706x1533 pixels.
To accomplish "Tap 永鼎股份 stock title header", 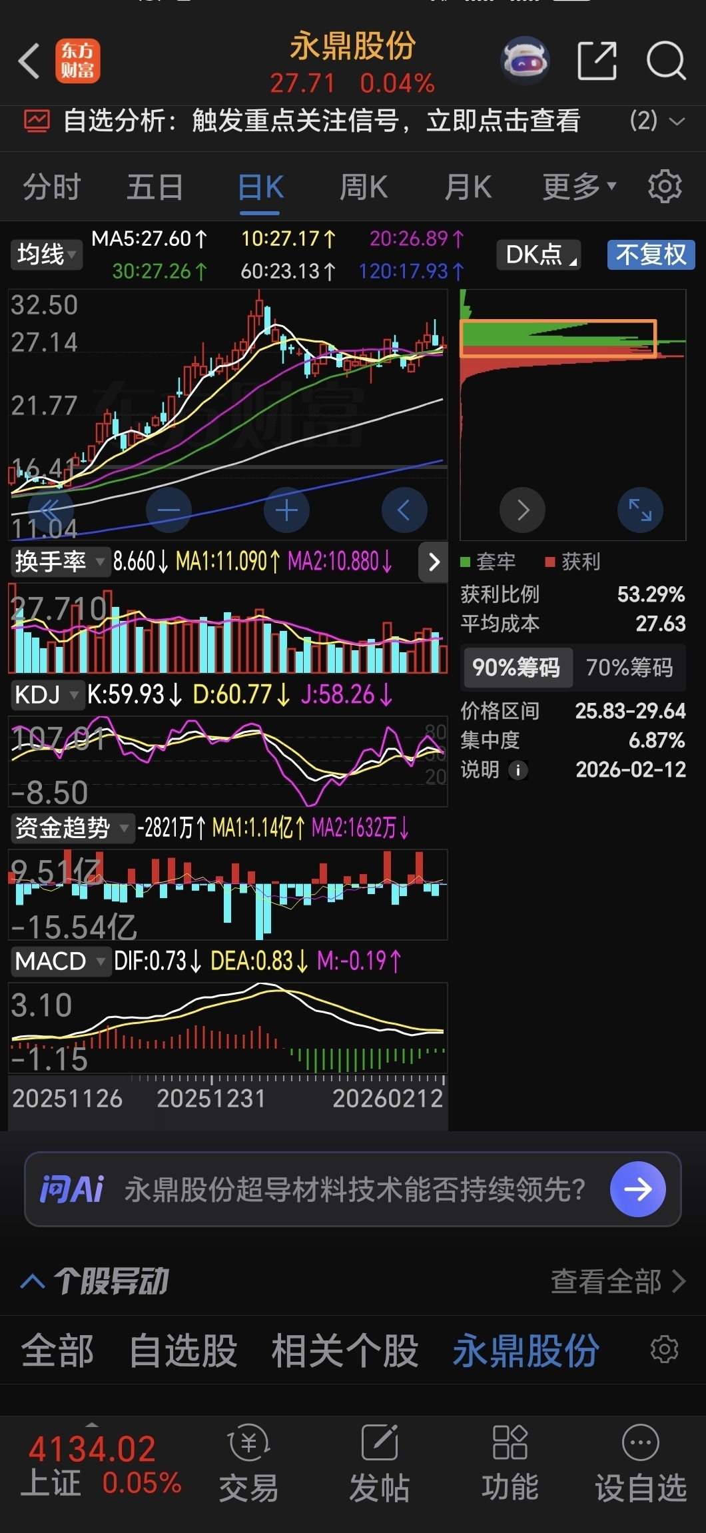I will coord(352,46).
